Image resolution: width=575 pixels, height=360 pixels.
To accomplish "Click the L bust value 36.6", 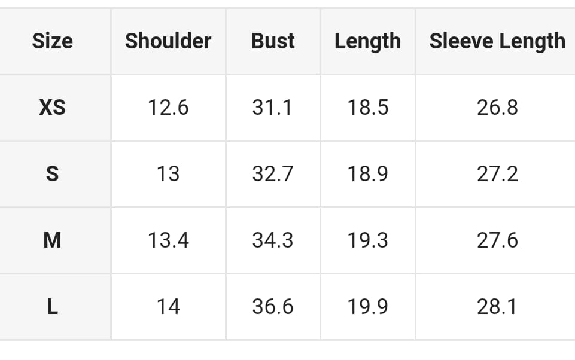I will point(273,307).
